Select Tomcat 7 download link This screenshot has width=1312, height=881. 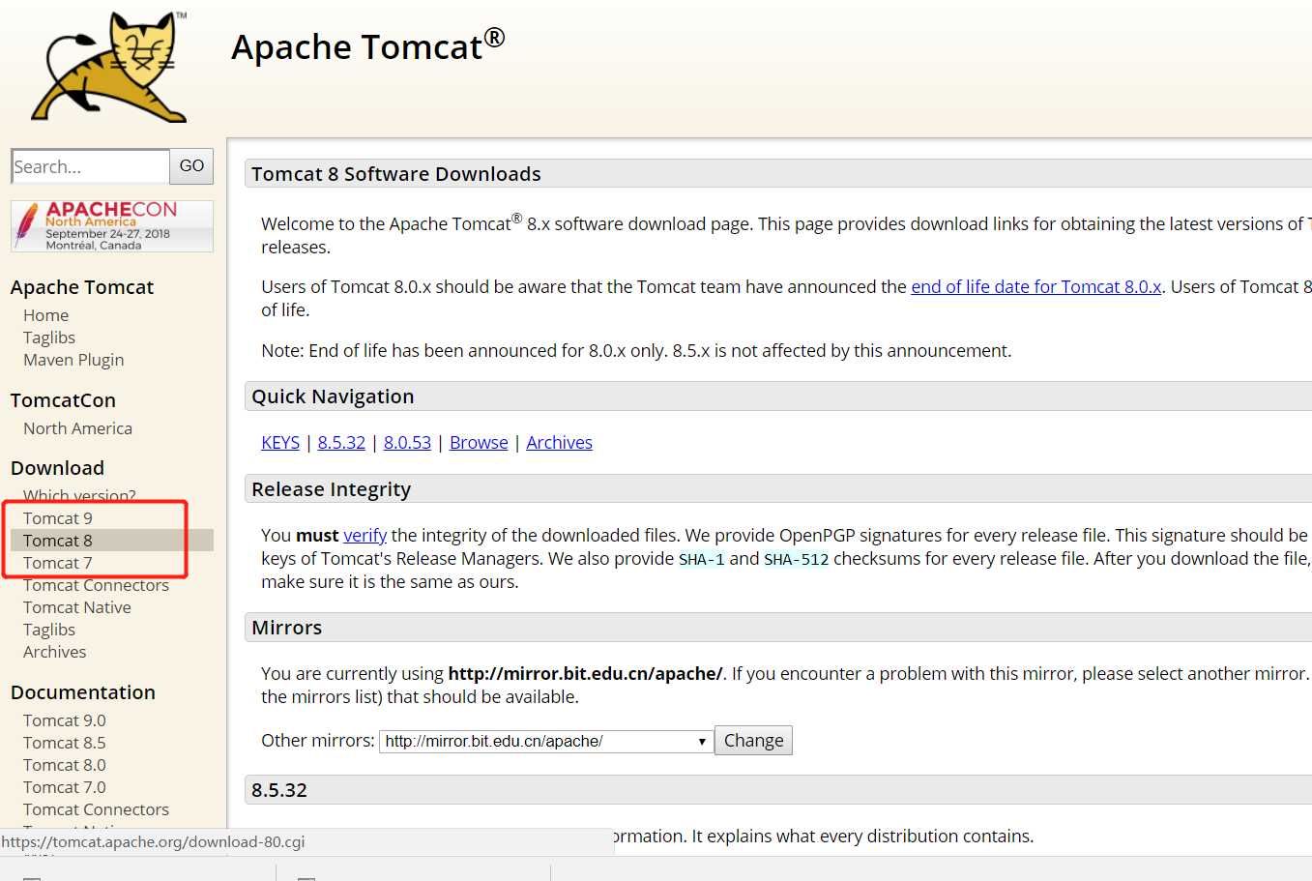[x=58, y=563]
